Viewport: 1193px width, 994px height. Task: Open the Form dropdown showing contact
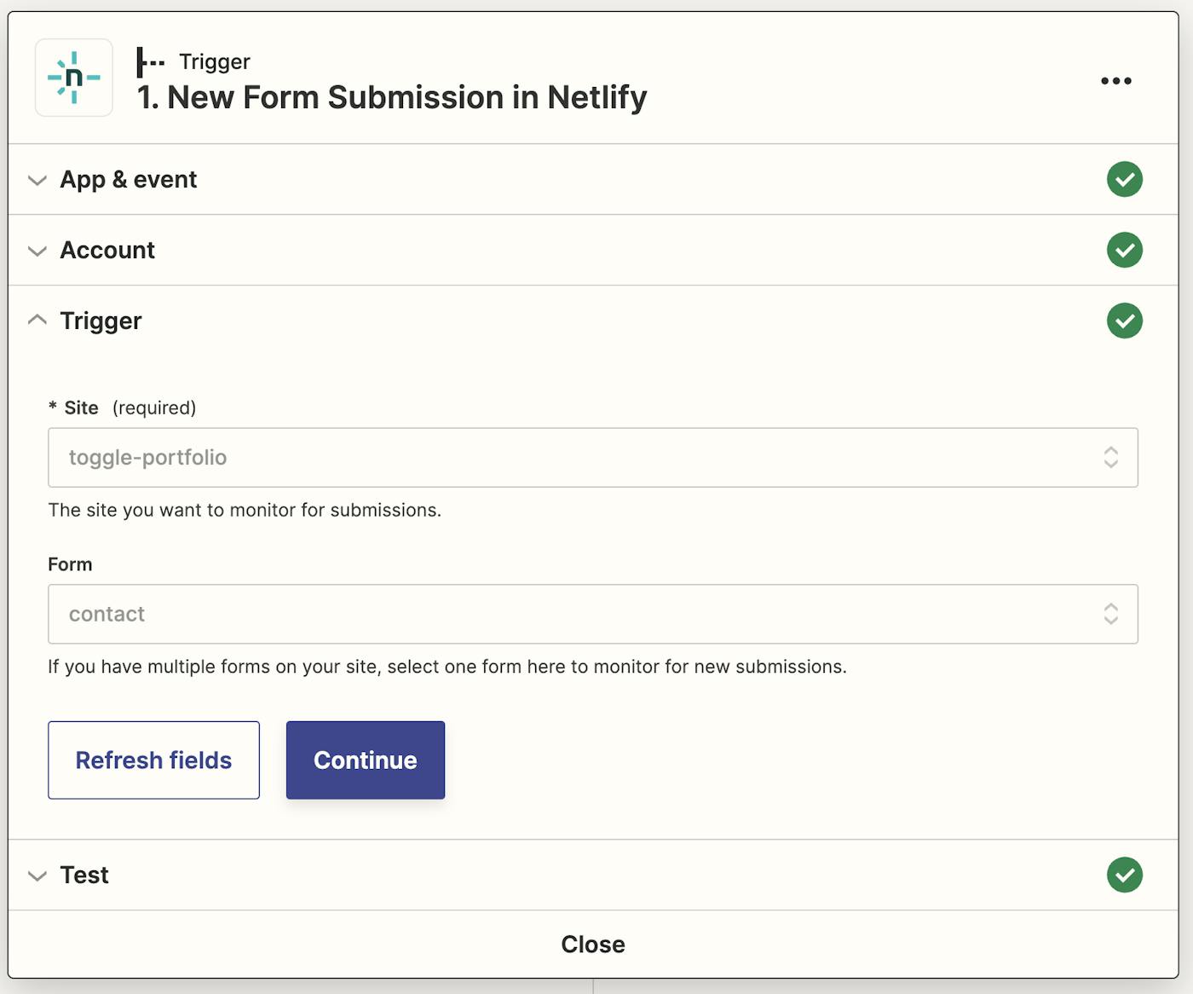592,614
